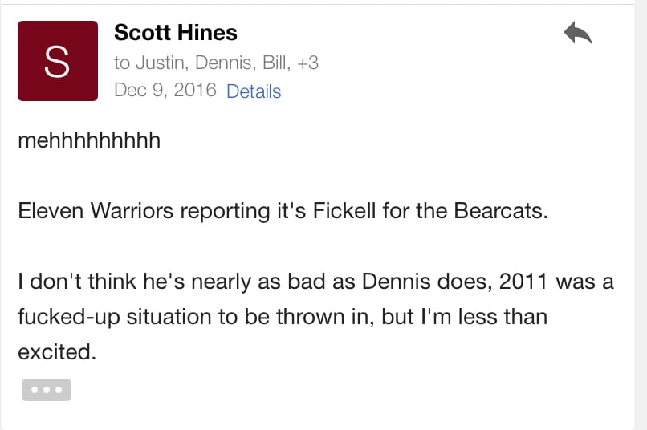
Task: Click the words Eleven Warriors
Action: 96,211
